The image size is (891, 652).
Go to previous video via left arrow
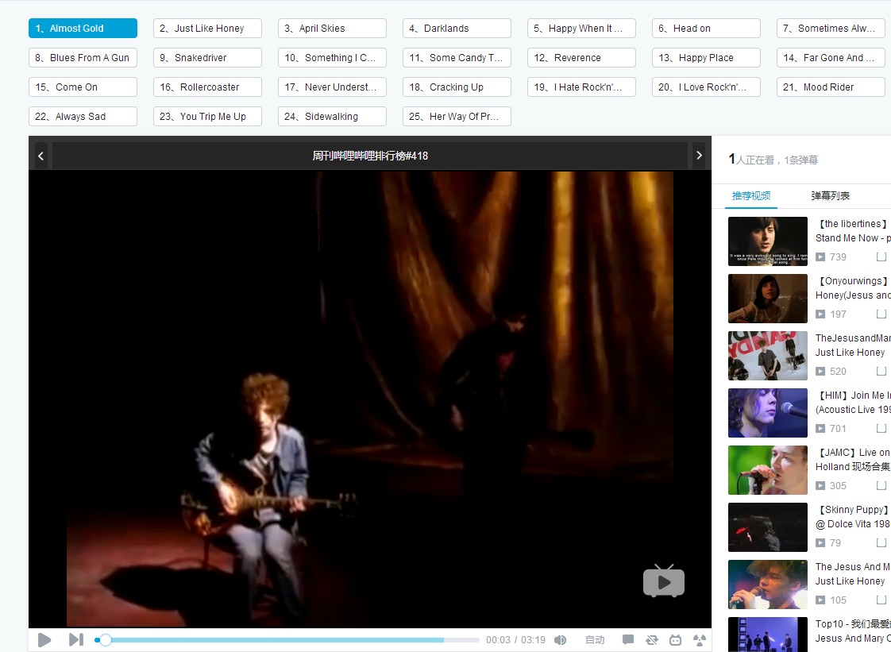click(40, 156)
